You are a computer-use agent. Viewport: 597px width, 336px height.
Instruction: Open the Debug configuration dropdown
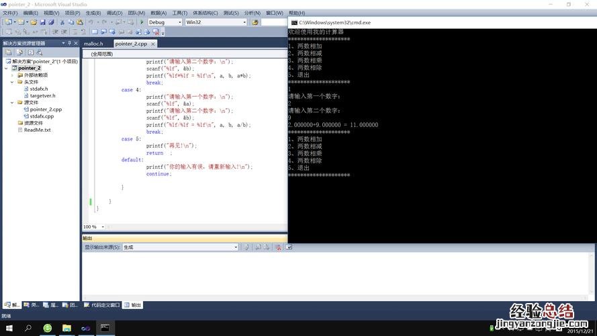[165, 22]
